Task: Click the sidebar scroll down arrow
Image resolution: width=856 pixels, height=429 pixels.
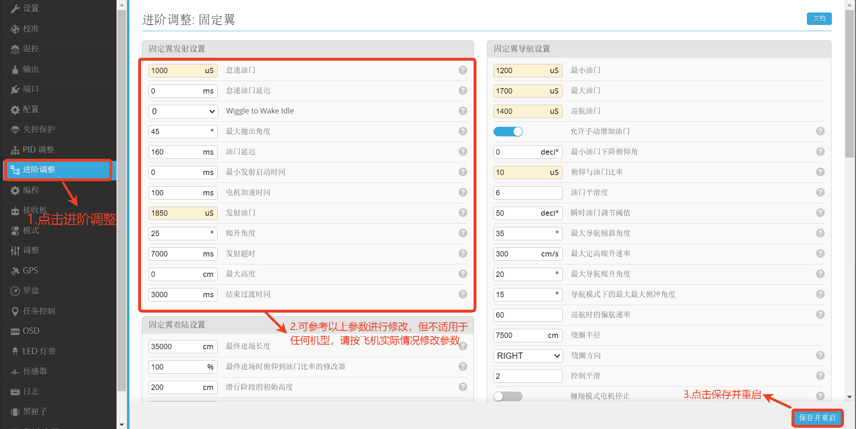Action: coord(122,425)
